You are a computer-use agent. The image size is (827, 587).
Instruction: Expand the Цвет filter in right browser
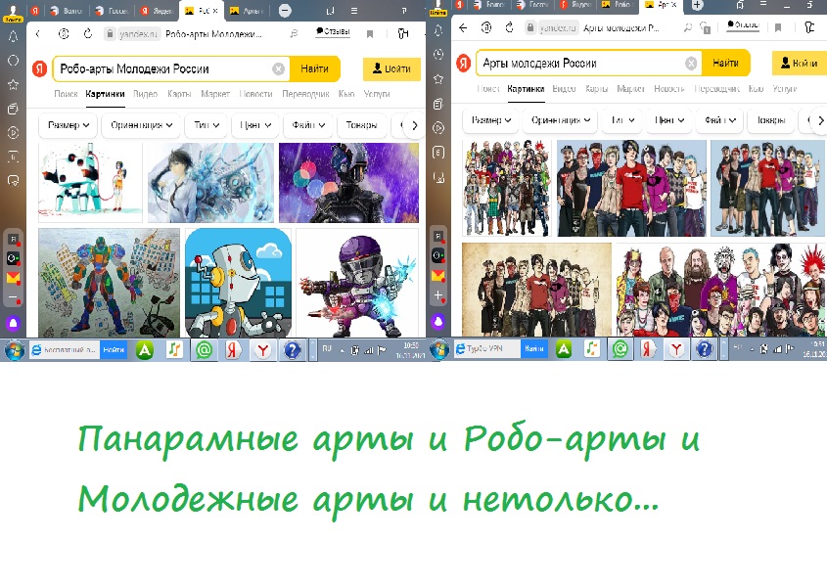[669, 120]
